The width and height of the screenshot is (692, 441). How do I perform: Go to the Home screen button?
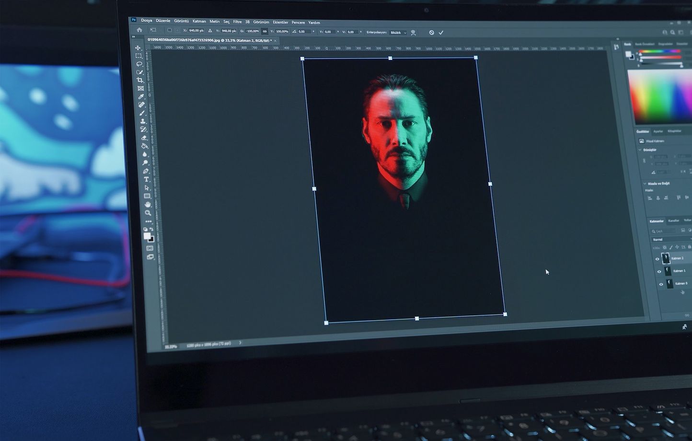139,30
